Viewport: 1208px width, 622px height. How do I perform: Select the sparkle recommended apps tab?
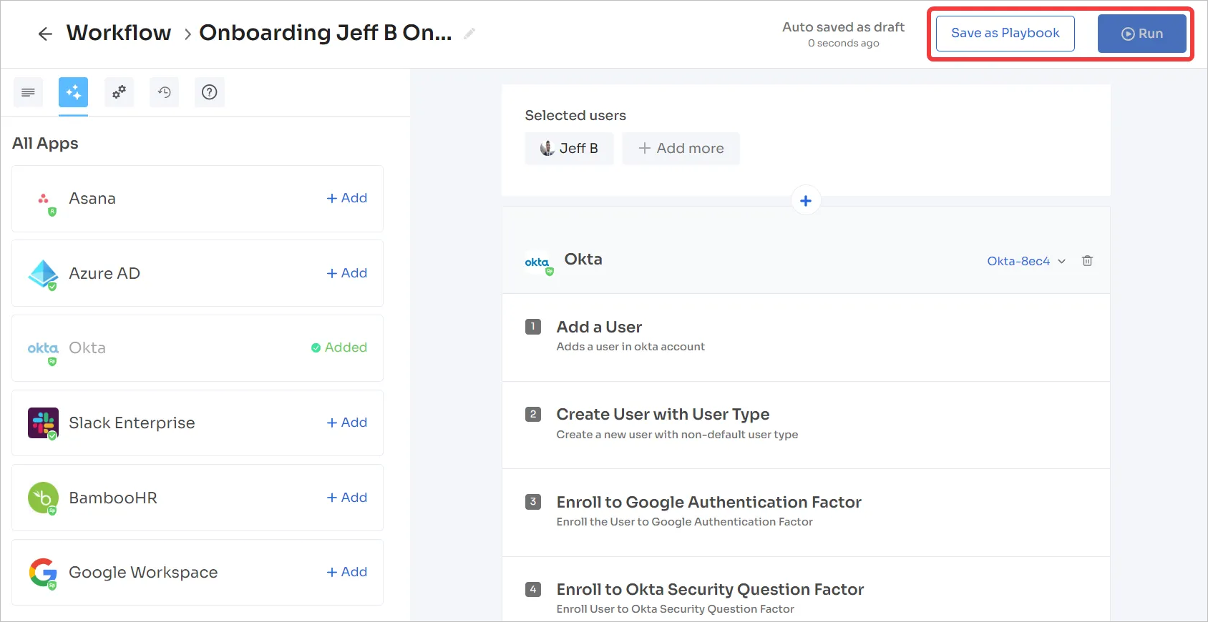(x=73, y=92)
